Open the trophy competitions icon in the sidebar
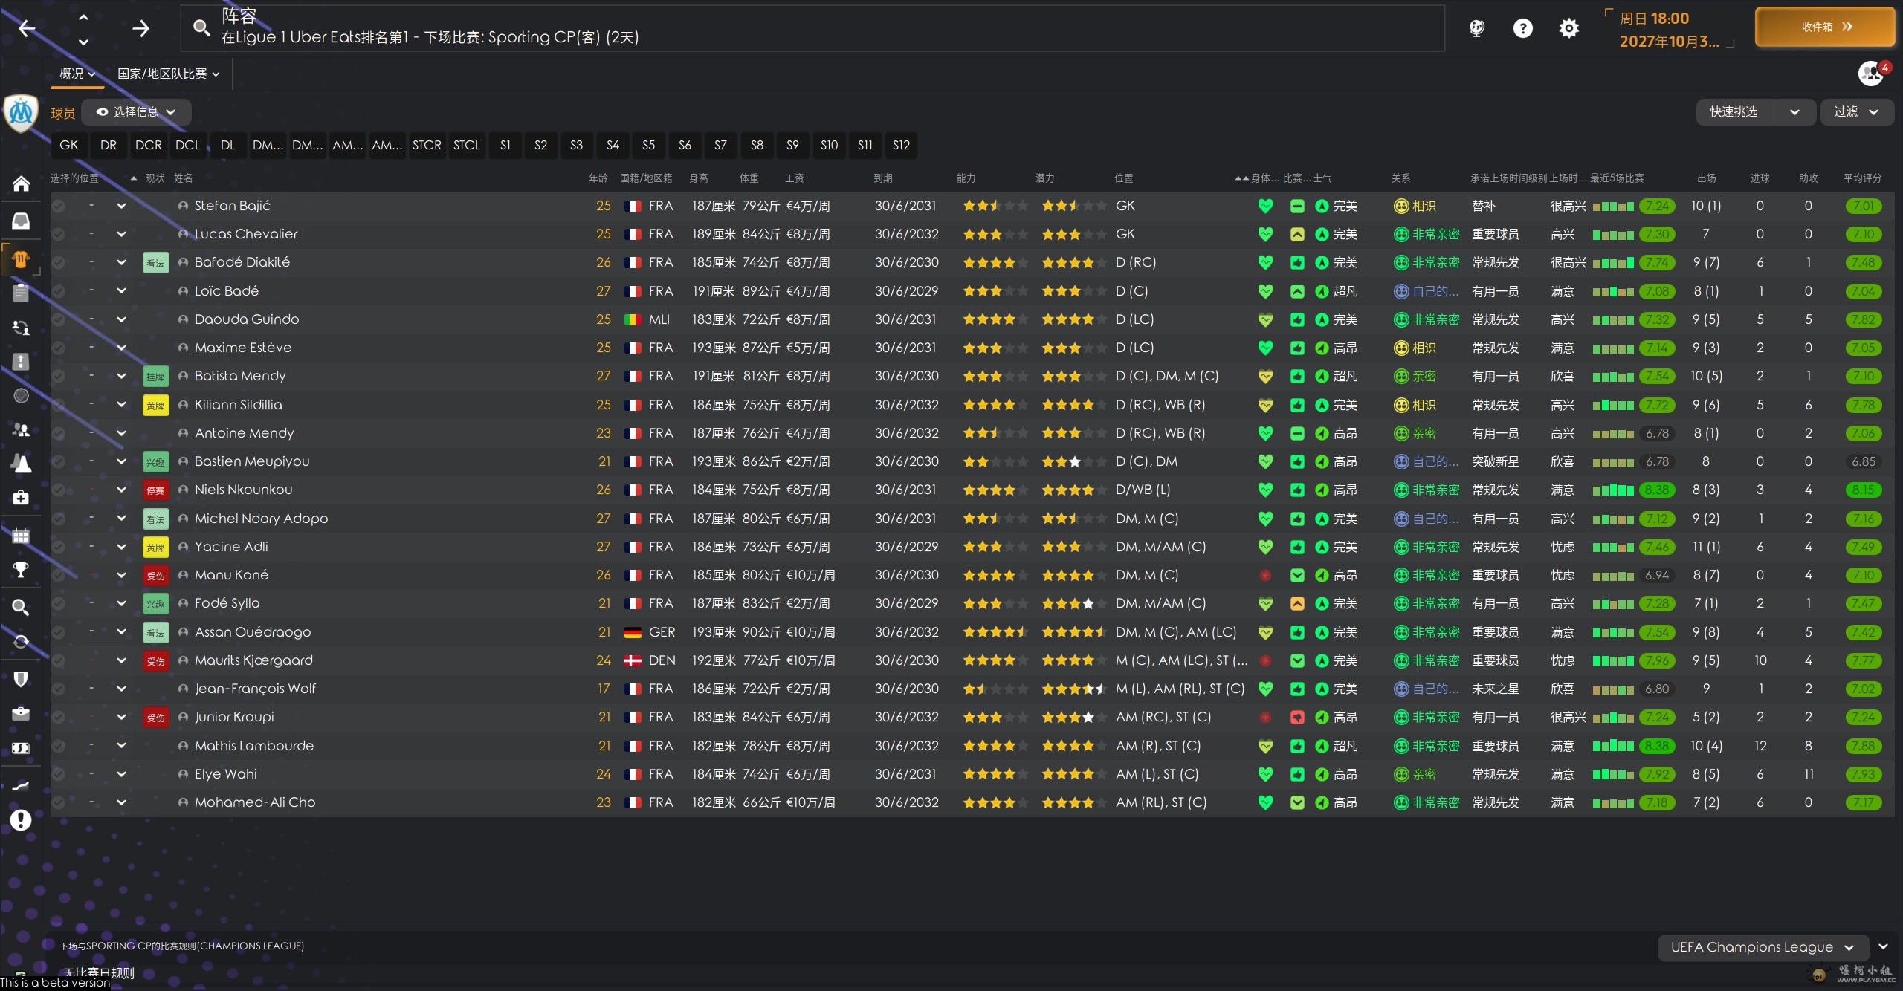Image resolution: width=1903 pixels, height=991 pixels. 21,570
